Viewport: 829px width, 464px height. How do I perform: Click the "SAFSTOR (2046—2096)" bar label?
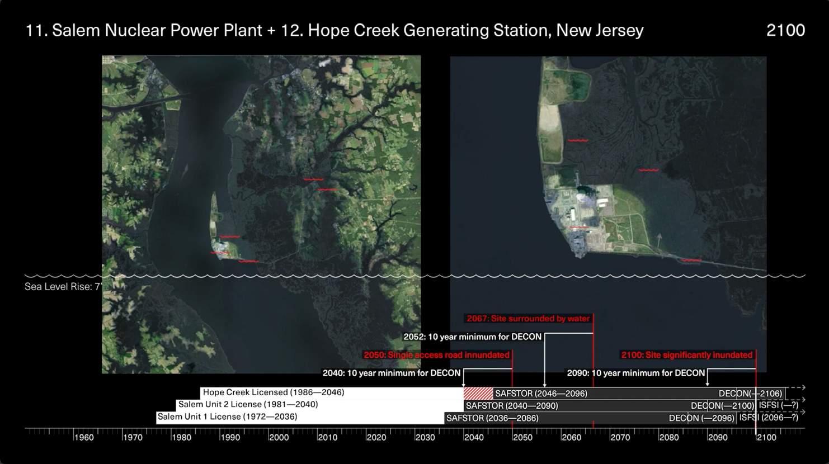[541, 394]
